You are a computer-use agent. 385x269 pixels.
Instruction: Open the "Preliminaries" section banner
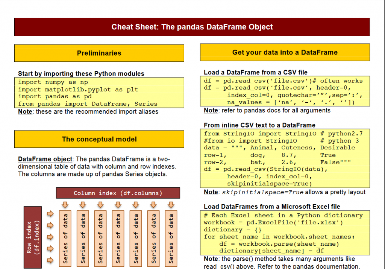(x=99, y=53)
